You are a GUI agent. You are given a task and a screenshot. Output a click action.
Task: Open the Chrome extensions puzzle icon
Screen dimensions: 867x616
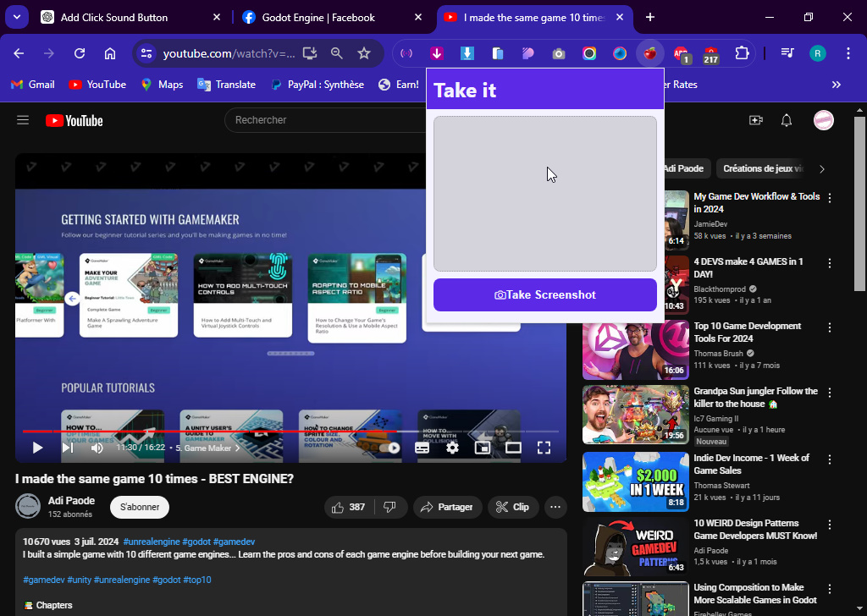(x=742, y=53)
